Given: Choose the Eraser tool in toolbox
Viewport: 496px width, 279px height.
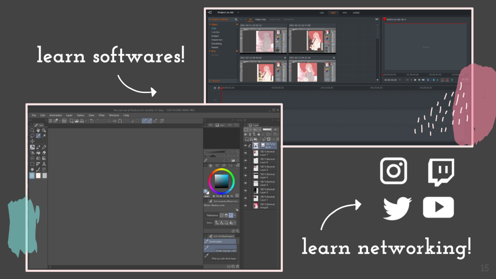Looking at the screenshot, I should coord(44,153).
